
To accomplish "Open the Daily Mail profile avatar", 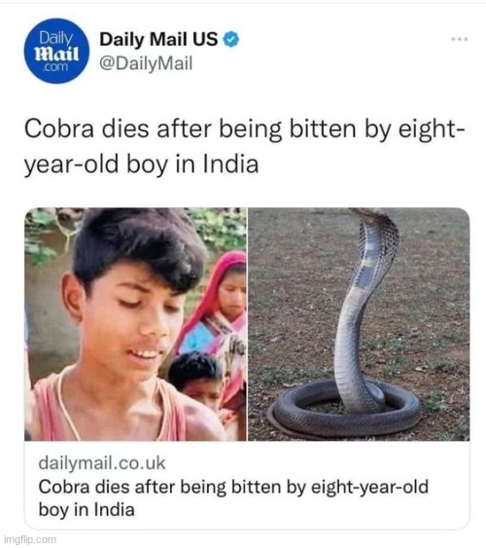I will (56, 51).
